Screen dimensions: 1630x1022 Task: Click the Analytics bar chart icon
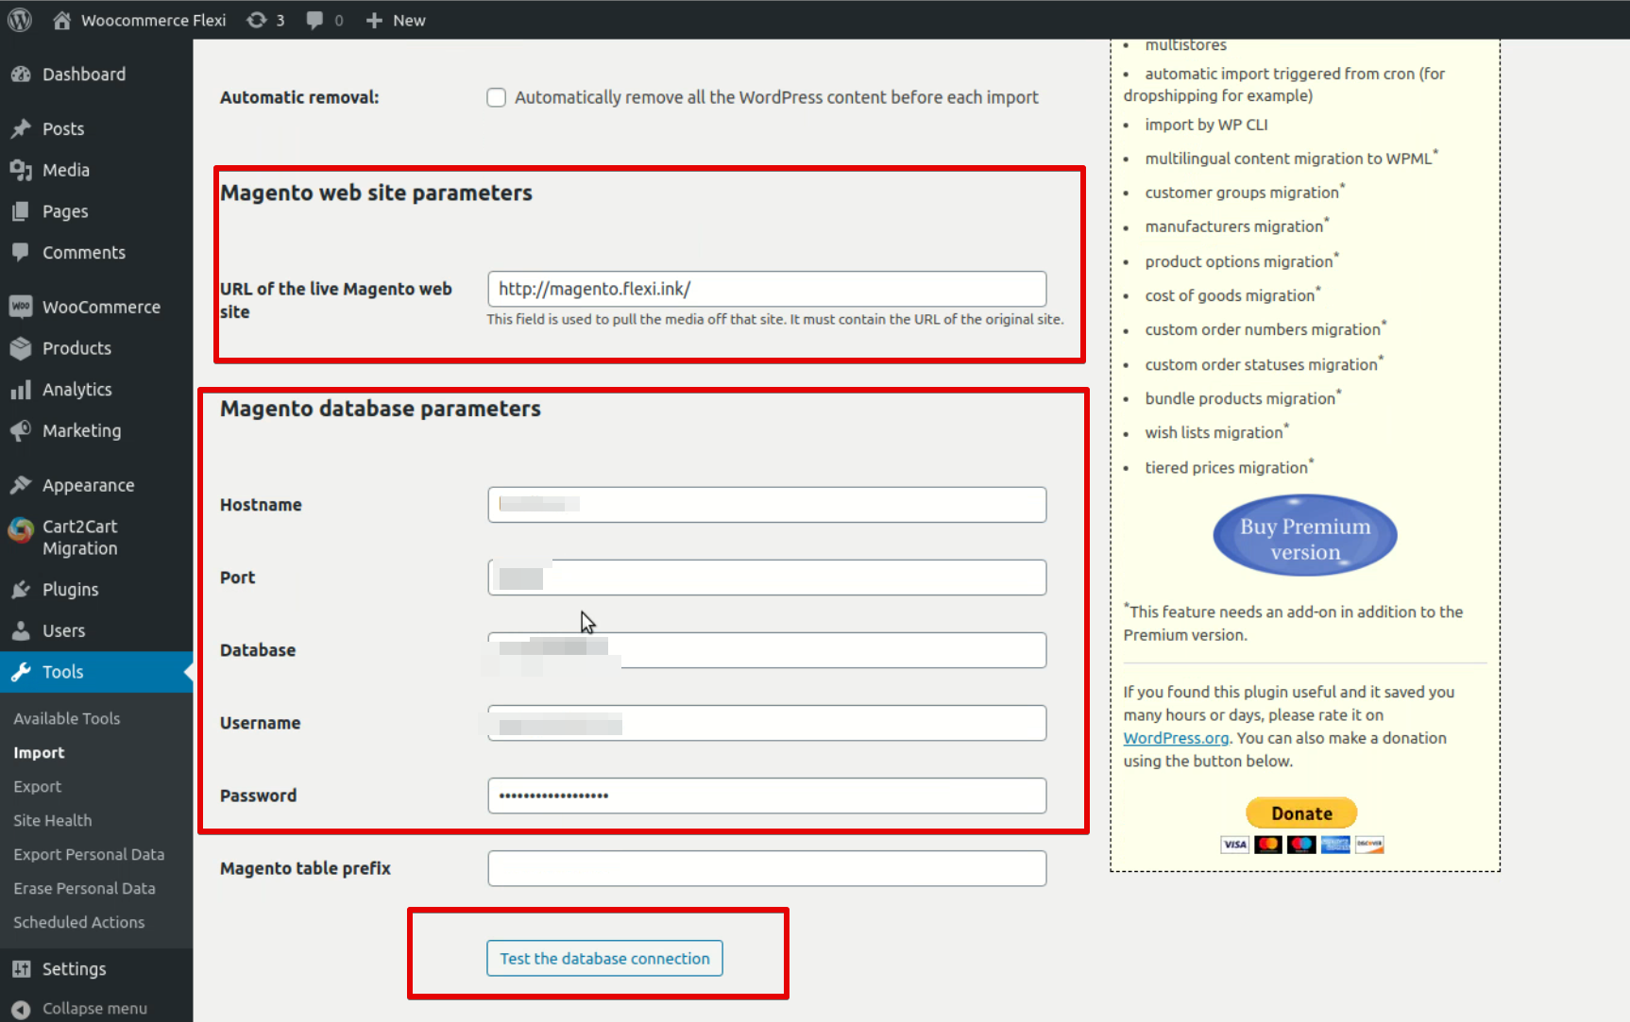21,390
